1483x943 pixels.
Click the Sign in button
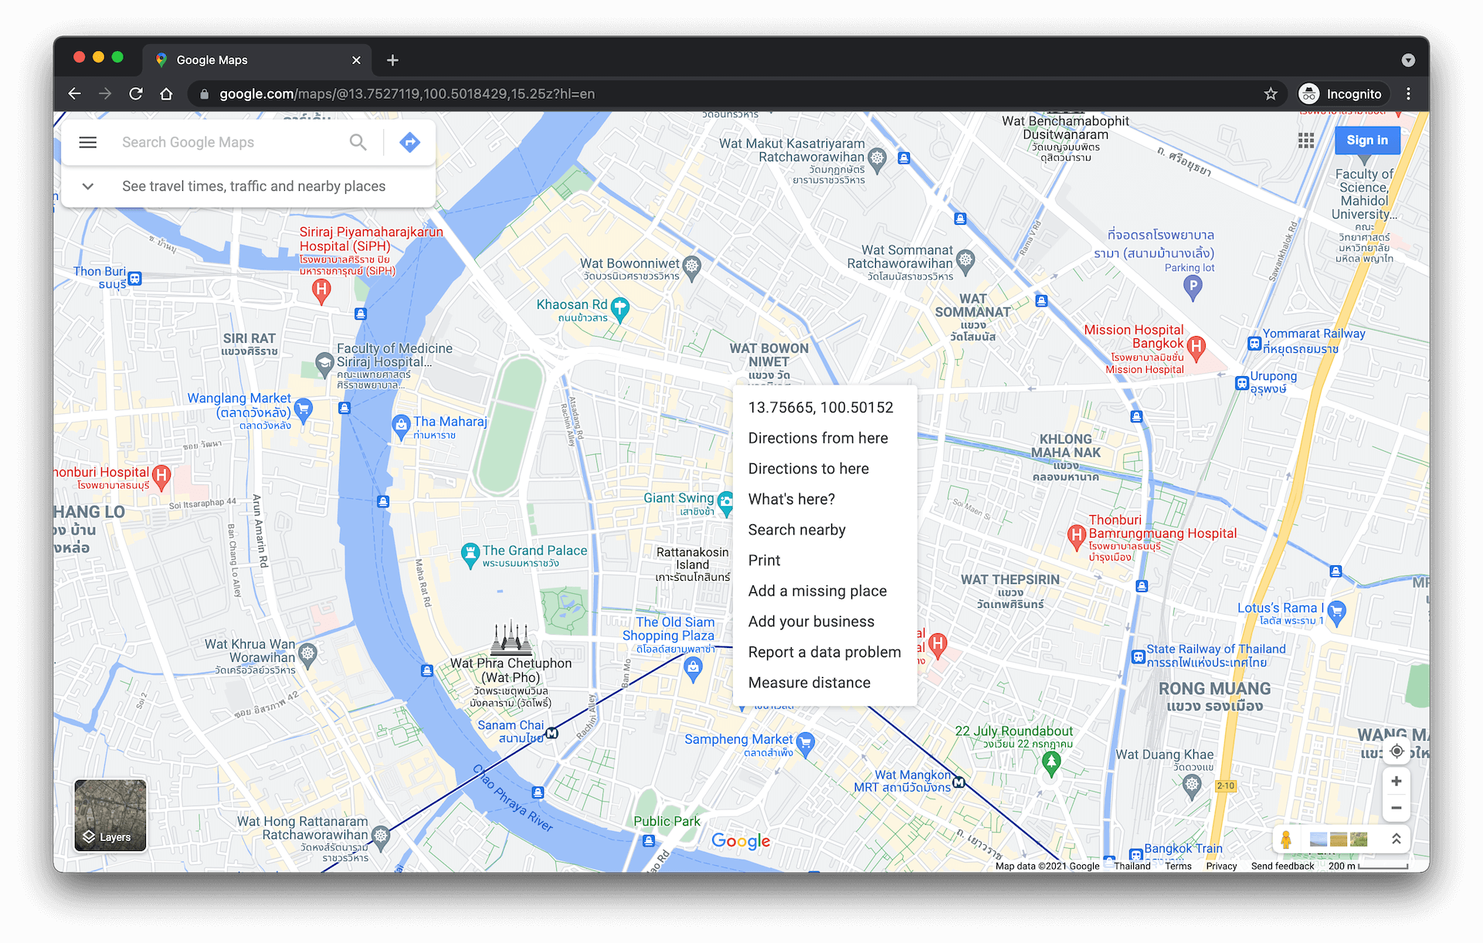coord(1367,141)
